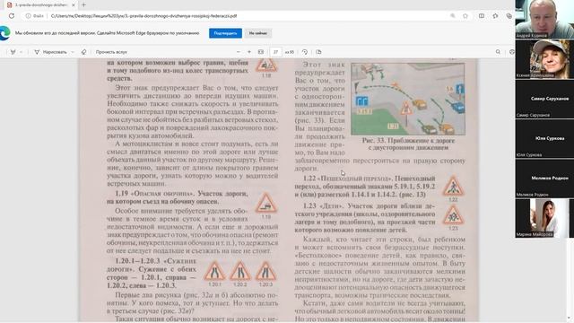This screenshot has height=323, width=574.
Task: Select the 3-pravila-dorozhnogo PDF tab
Action: tap(41, 5)
